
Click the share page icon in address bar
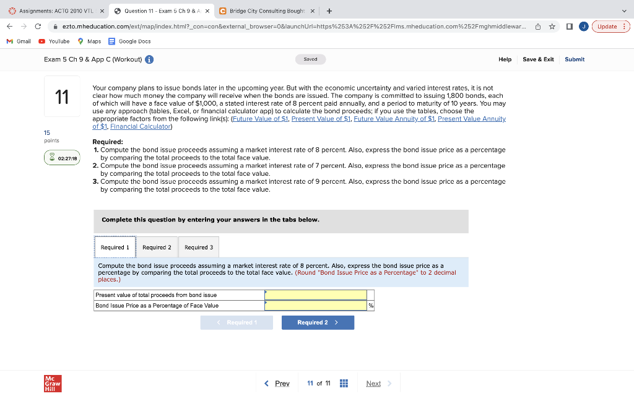(538, 27)
